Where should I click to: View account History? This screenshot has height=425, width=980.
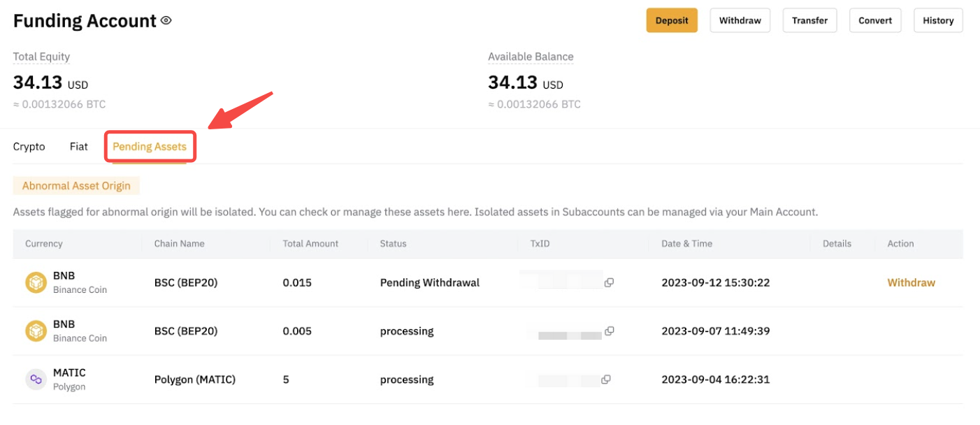pyautogui.click(x=938, y=20)
